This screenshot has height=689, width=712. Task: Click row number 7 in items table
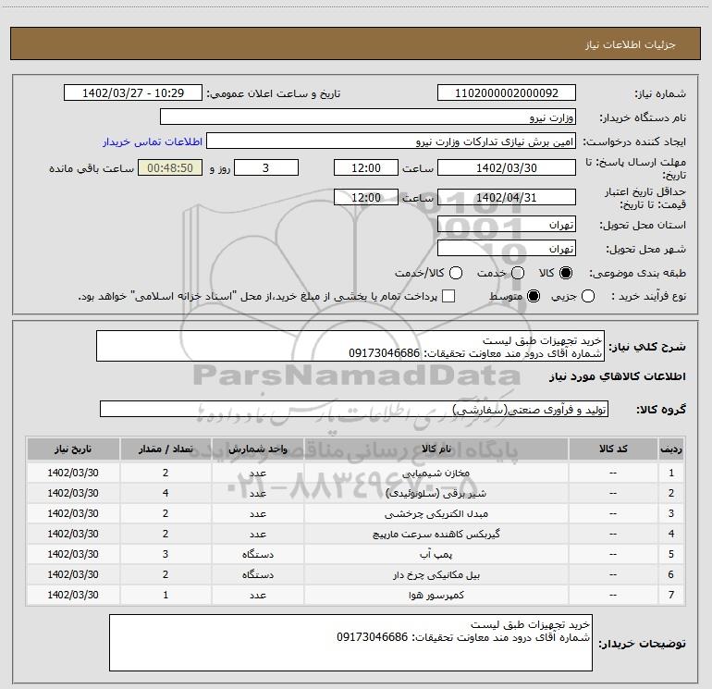point(671,595)
